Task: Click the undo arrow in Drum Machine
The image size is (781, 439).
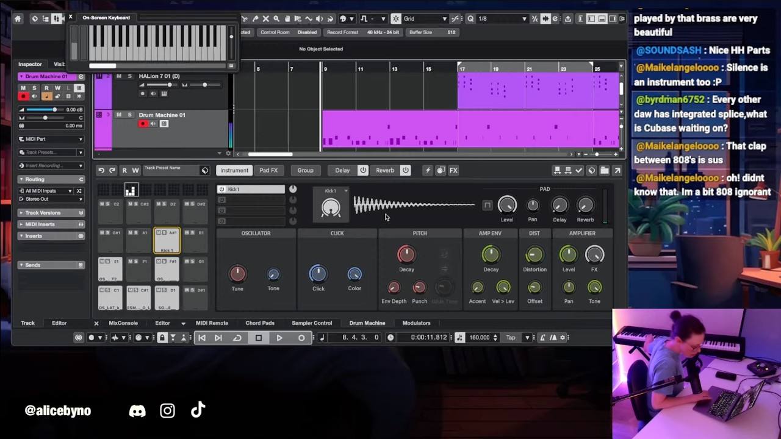Action: 101,171
